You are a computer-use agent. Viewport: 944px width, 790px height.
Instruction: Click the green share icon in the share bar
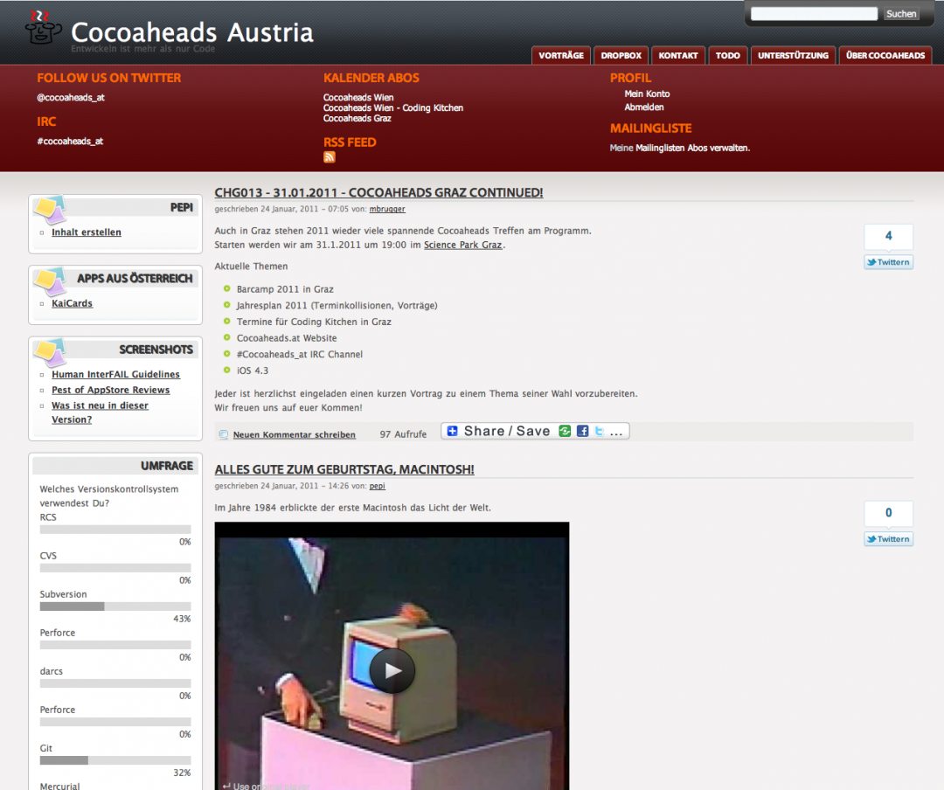click(x=565, y=432)
